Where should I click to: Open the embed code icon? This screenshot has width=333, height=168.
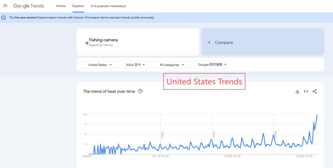coord(306,91)
